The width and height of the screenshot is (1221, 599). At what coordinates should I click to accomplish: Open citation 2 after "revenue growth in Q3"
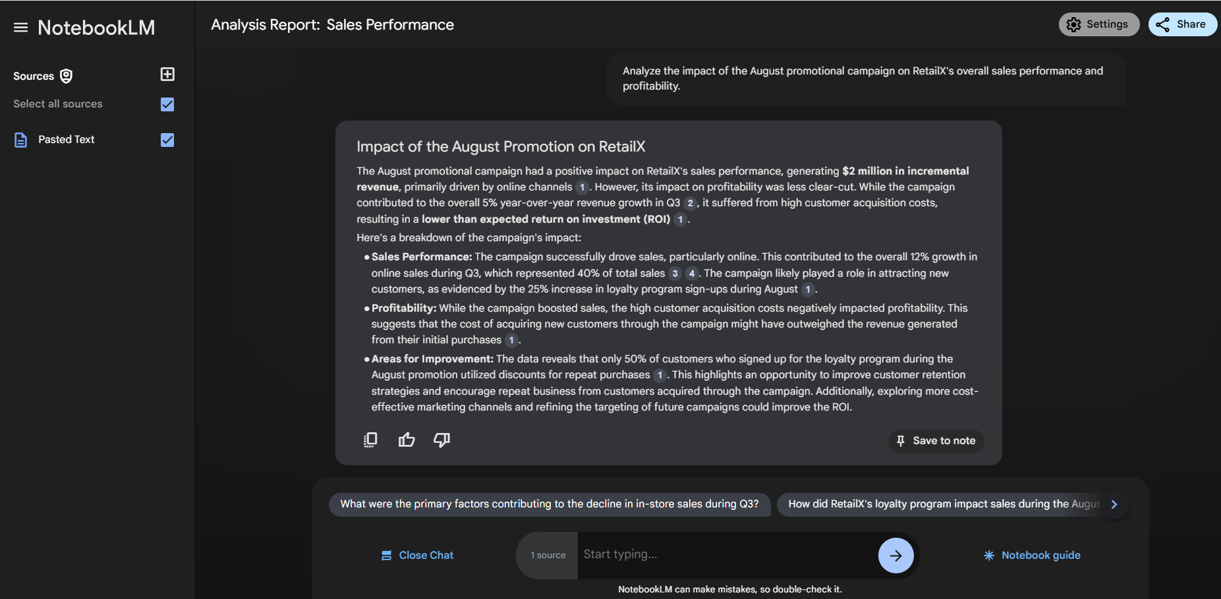(690, 203)
